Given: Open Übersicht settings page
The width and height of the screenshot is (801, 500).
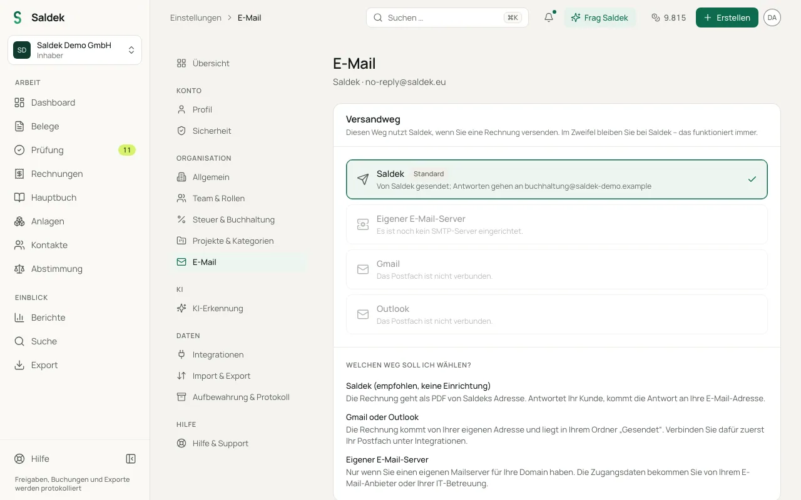Looking at the screenshot, I should click(x=238, y=63).
